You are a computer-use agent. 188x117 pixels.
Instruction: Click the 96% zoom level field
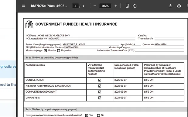click(105, 6)
